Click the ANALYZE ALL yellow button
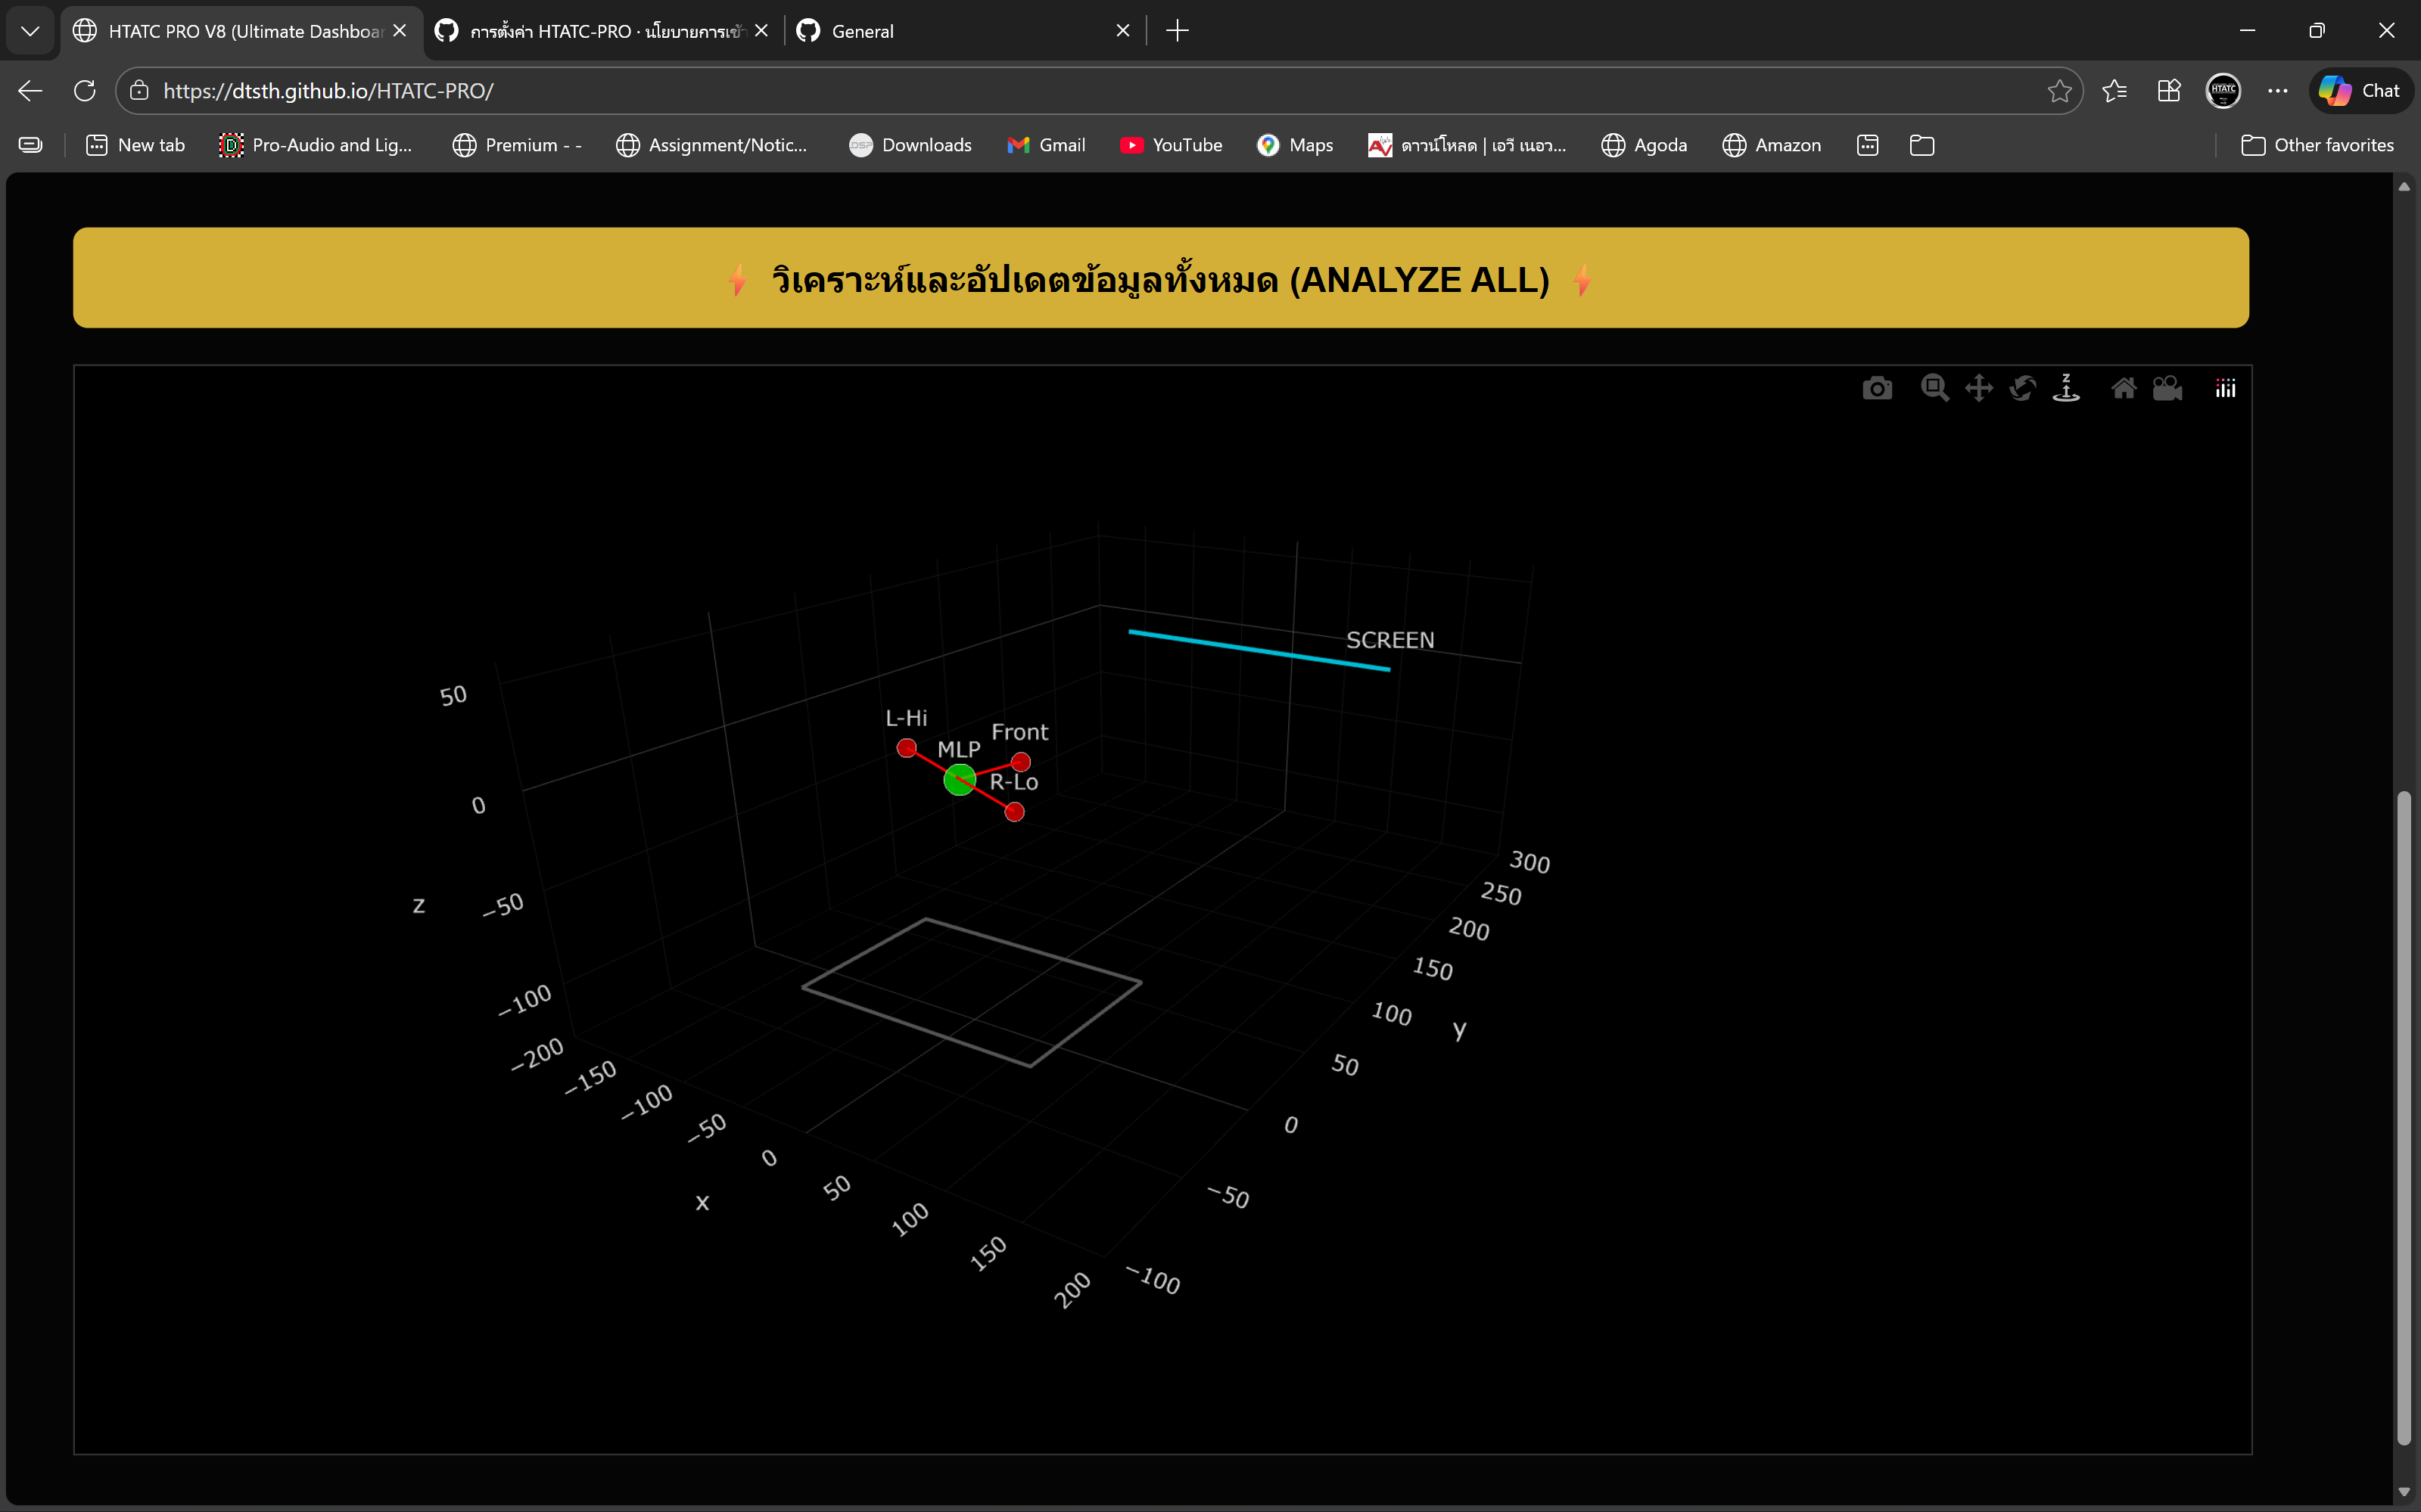 (x=1160, y=278)
